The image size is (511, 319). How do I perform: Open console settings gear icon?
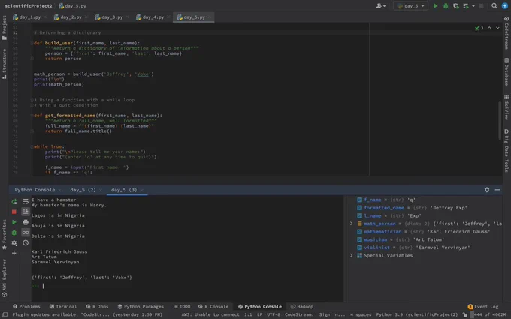tap(14, 243)
